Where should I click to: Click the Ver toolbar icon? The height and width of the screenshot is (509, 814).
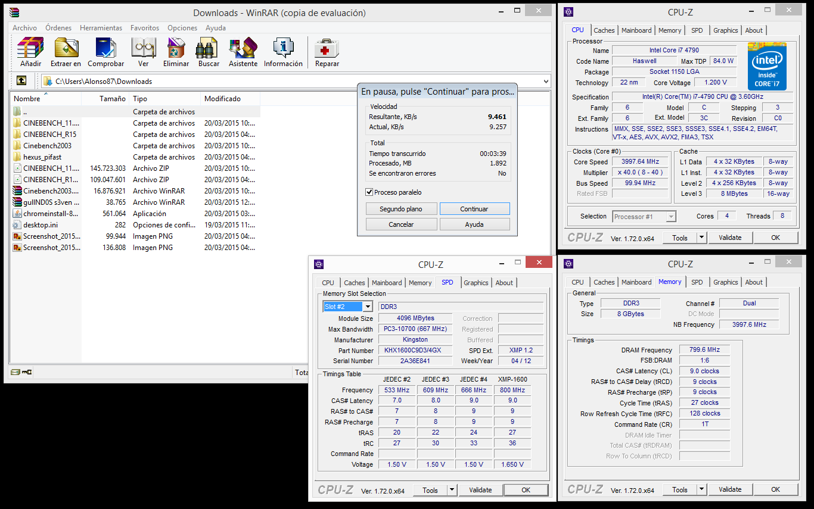click(x=143, y=48)
